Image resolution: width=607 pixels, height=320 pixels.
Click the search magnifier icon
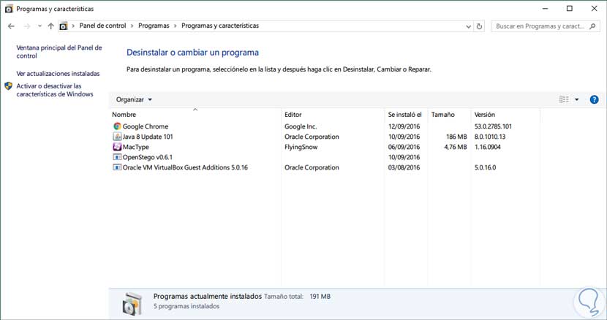pos(592,26)
